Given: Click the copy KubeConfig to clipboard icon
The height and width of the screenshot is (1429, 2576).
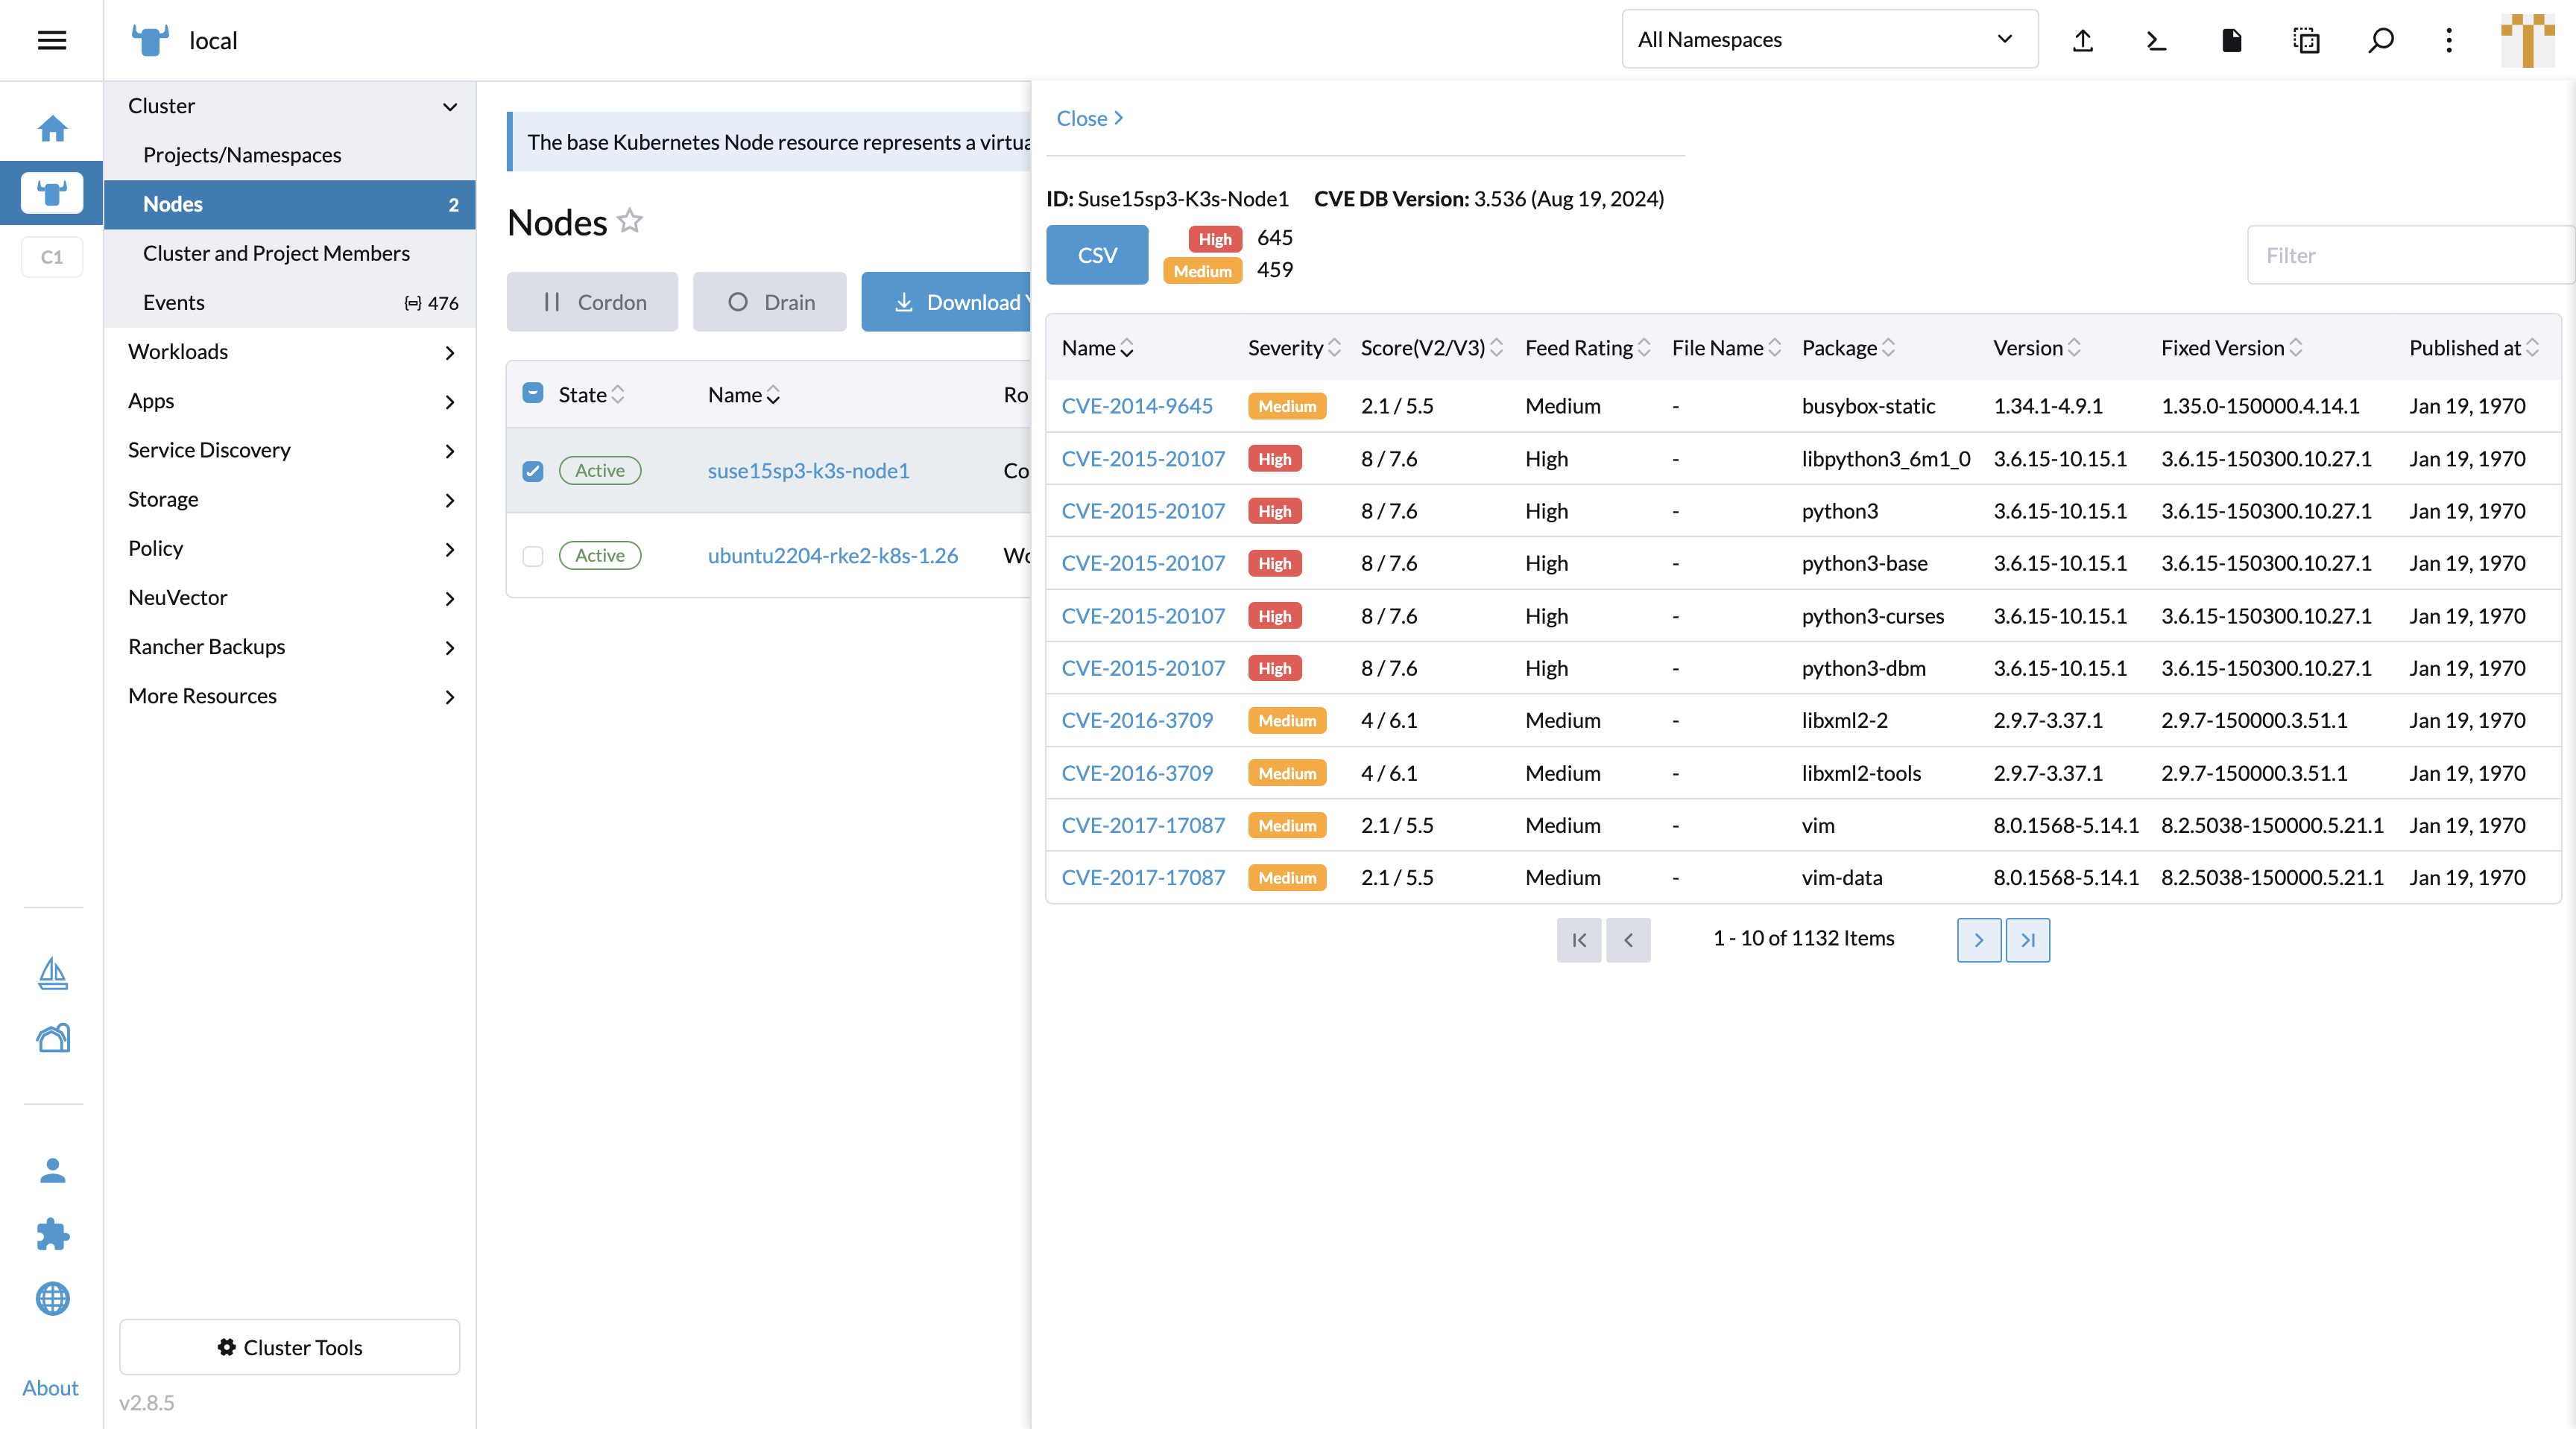Looking at the screenshot, I should [x=2306, y=40].
